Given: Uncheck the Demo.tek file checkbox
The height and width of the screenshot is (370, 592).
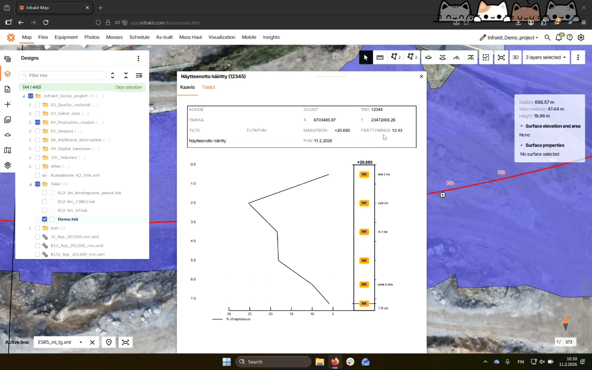Looking at the screenshot, I should [x=45, y=219].
